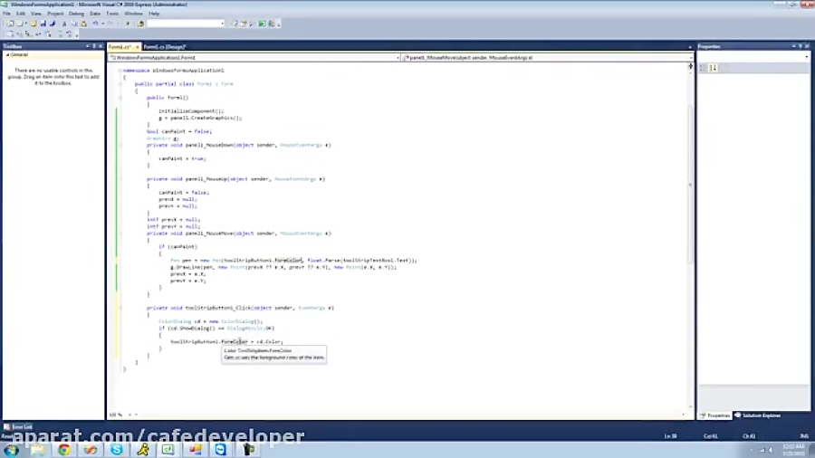Switch to the Solution Explorer tab
815x458 pixels.
(757, 415)
